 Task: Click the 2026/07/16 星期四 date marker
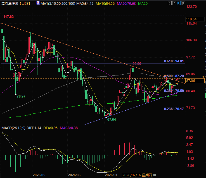137,175
